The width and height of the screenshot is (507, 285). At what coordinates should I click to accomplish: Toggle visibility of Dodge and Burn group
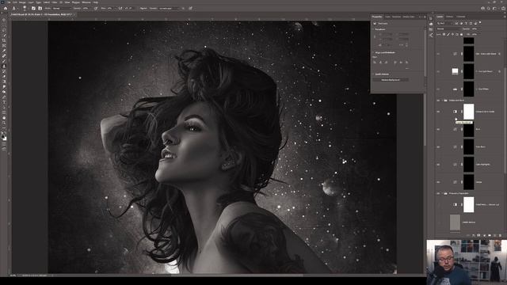pyautogui.click(x=438, y=101)
